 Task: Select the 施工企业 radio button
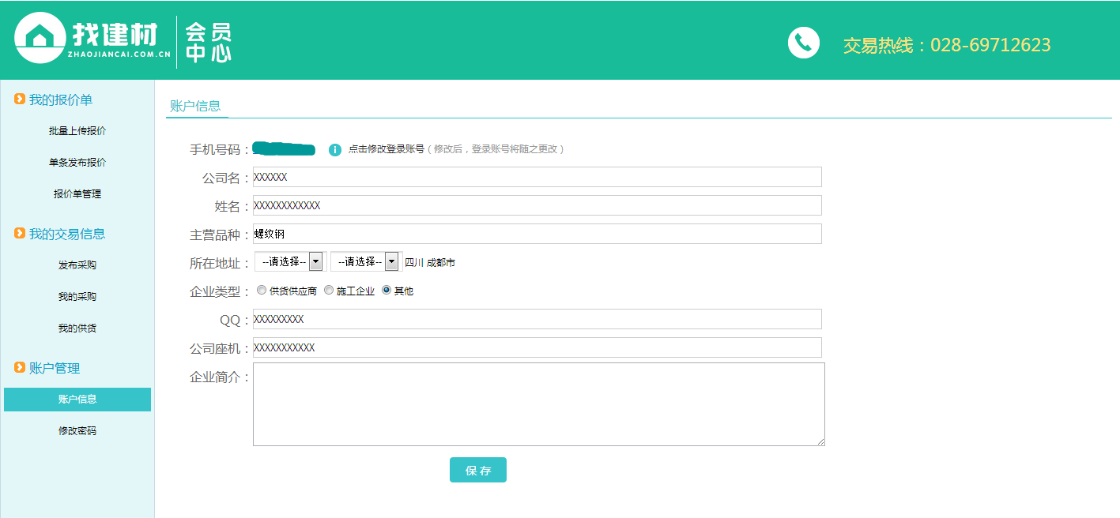pos(329,291)
